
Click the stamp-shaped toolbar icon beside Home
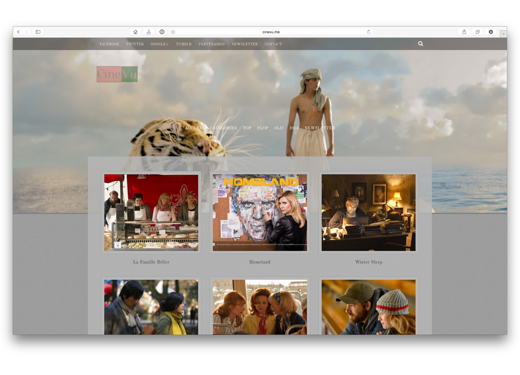148,32
